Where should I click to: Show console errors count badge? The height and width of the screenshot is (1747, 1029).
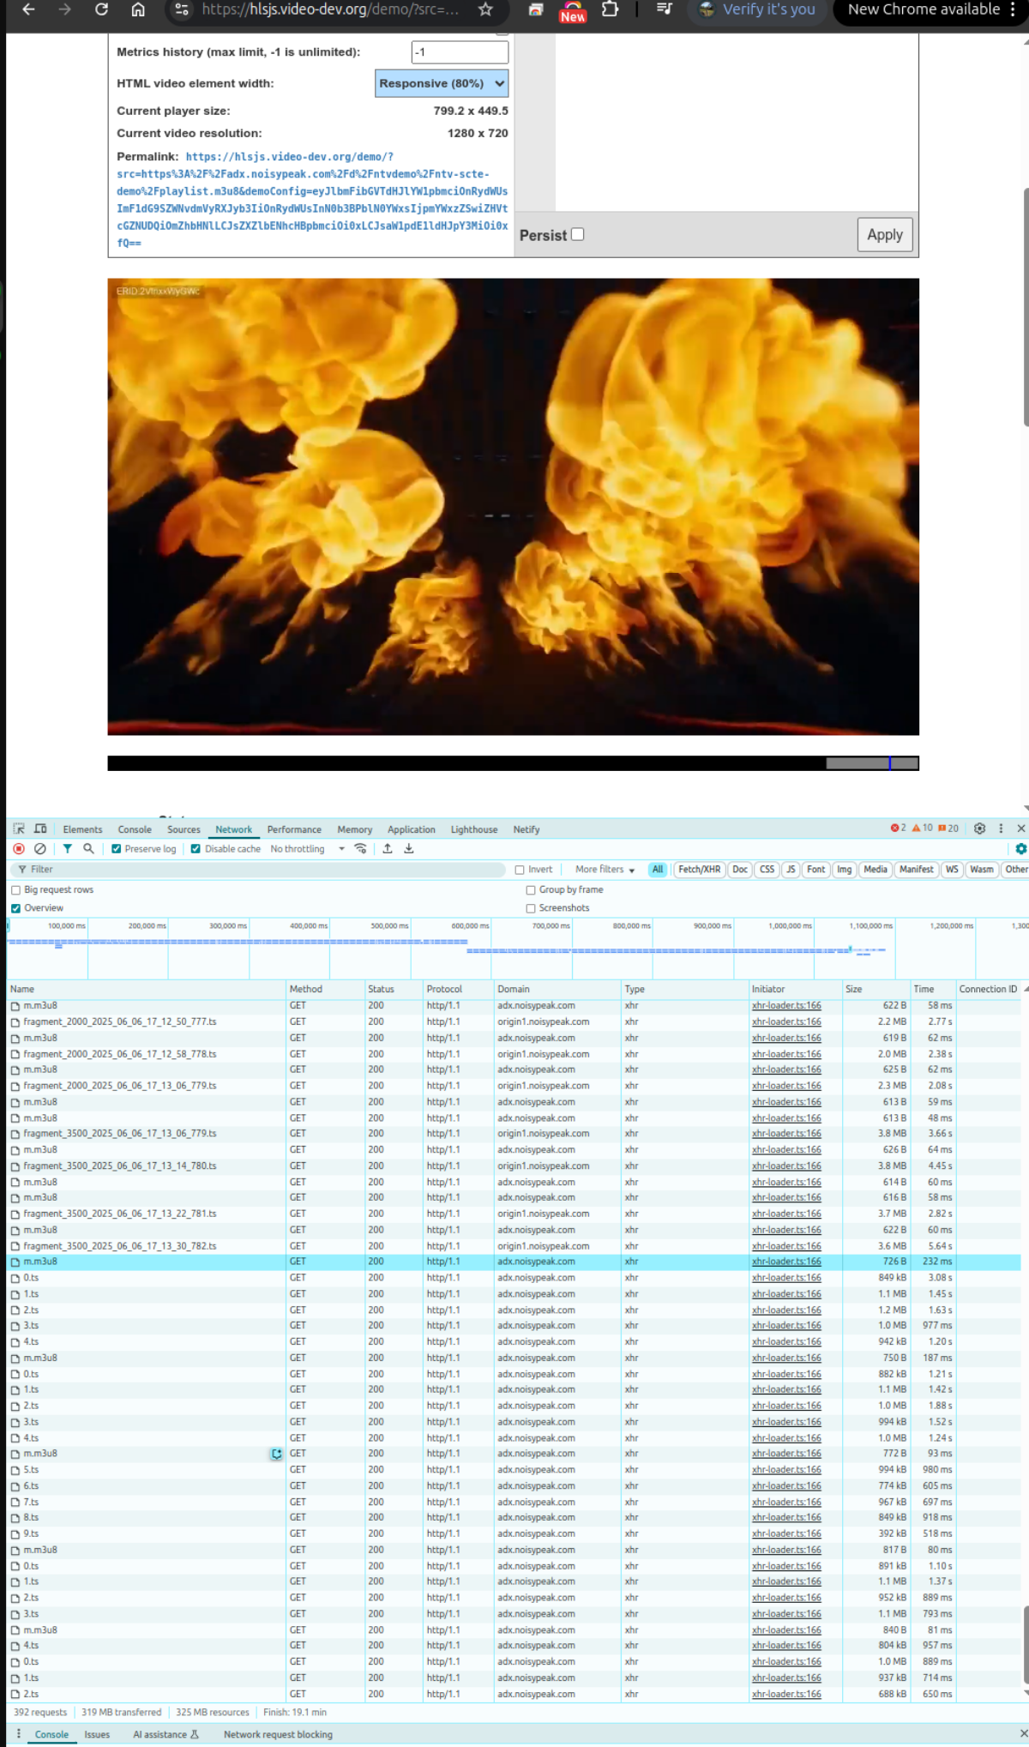pyautogui.click(x=899, y=828)
